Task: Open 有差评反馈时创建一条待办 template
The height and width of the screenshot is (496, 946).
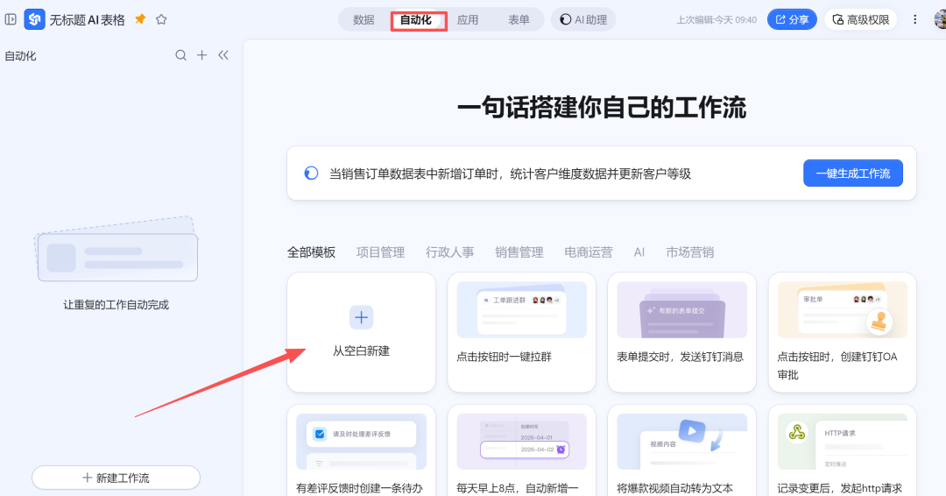Action: click(362, 450)
